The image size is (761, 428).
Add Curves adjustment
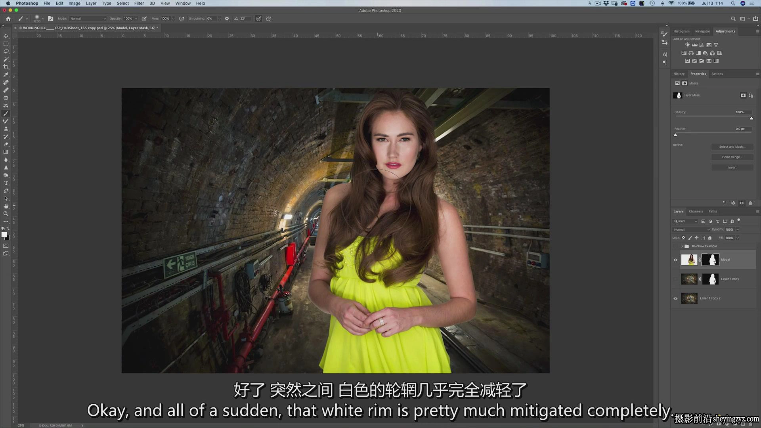tap(702, 45)
